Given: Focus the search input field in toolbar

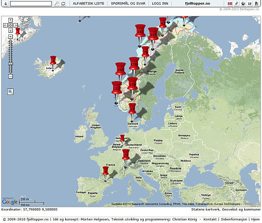Looking at the screenshot, I should pos(31,4).
